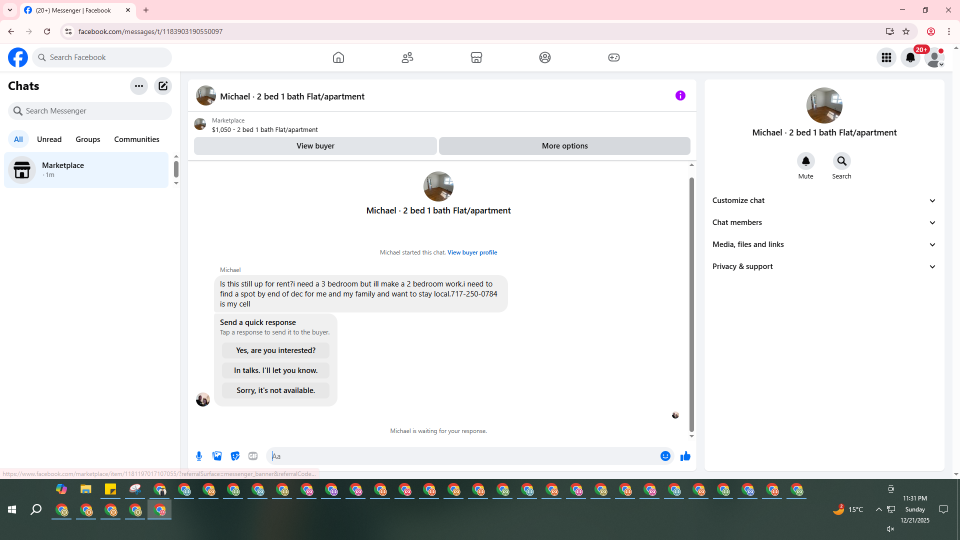This screenshot has height=540, width=960.
Task: Open Chrome's three-dot menu
Action: tap(949, 31)
